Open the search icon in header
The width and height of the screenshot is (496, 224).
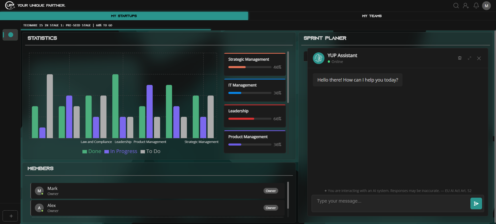456,6
